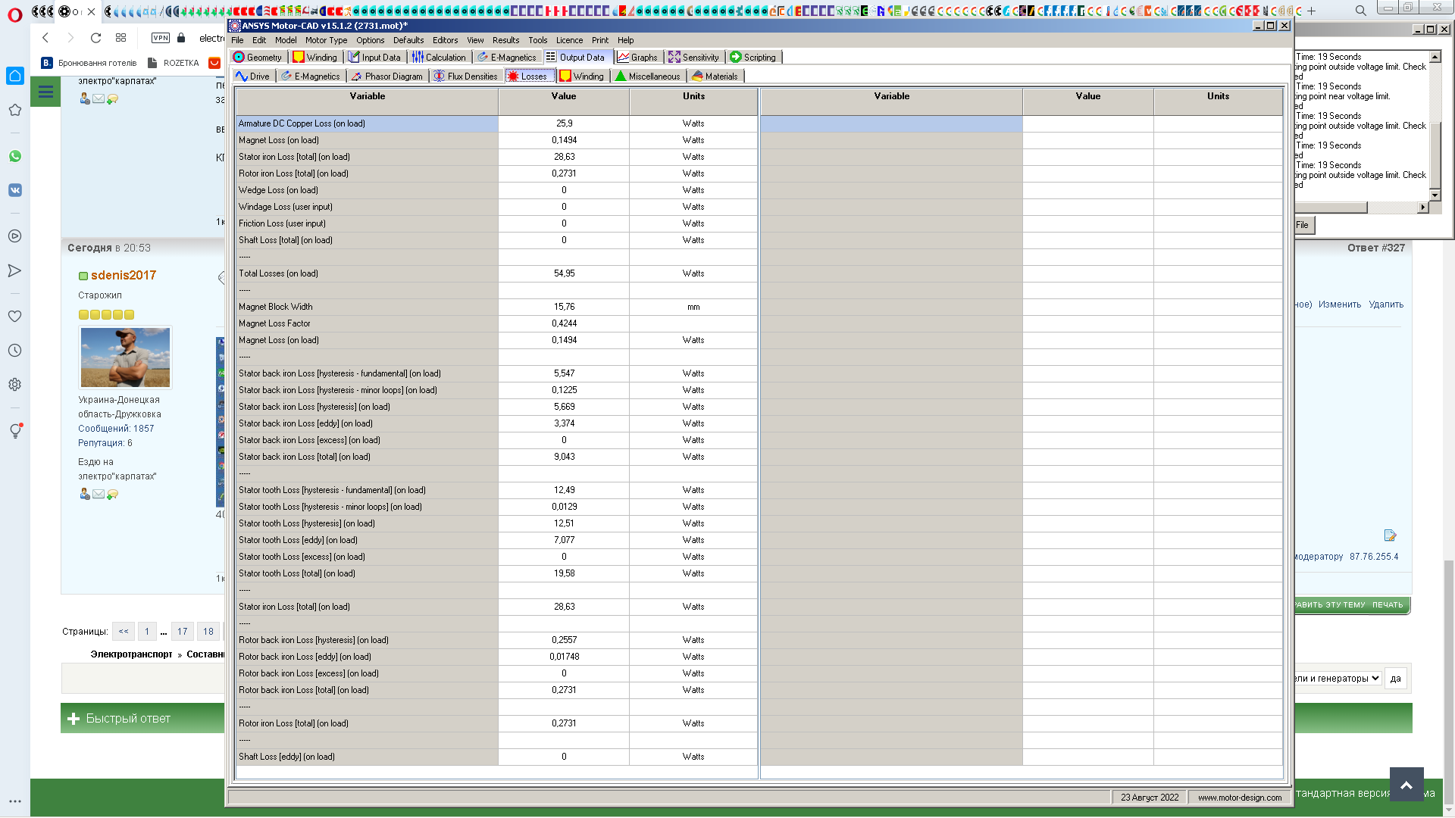Open new browser tab with plus
Image resolution: width=1455 pixels, height=818 pixels.
tap(1312, 11)
